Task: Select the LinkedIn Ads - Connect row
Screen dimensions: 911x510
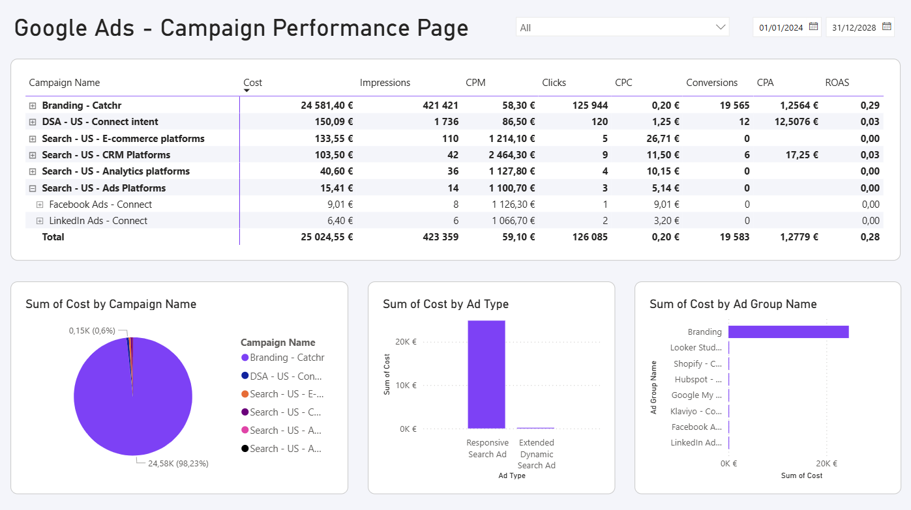Action: [x=98, y=220]
